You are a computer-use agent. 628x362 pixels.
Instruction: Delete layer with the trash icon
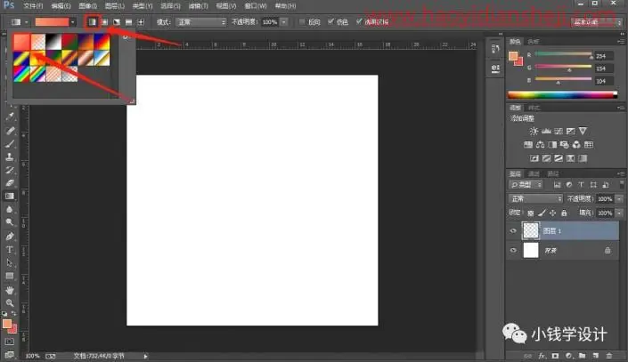pyautogui.click(x=609, y=356)
